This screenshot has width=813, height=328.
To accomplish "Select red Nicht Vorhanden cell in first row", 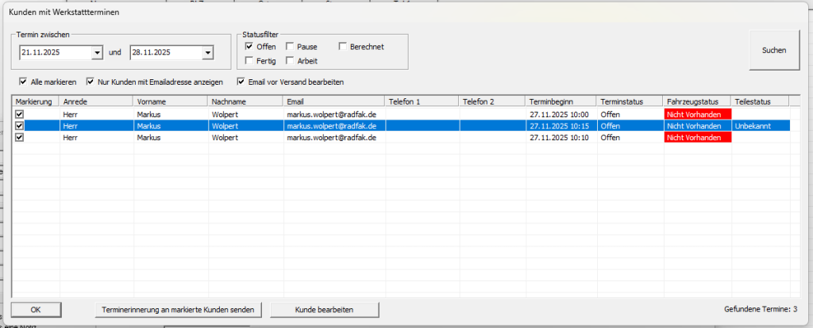I will 697,114.
